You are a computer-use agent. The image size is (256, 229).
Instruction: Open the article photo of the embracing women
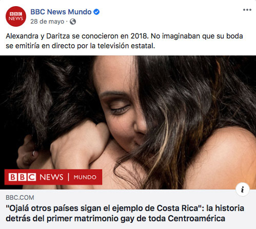pos(128,122)
